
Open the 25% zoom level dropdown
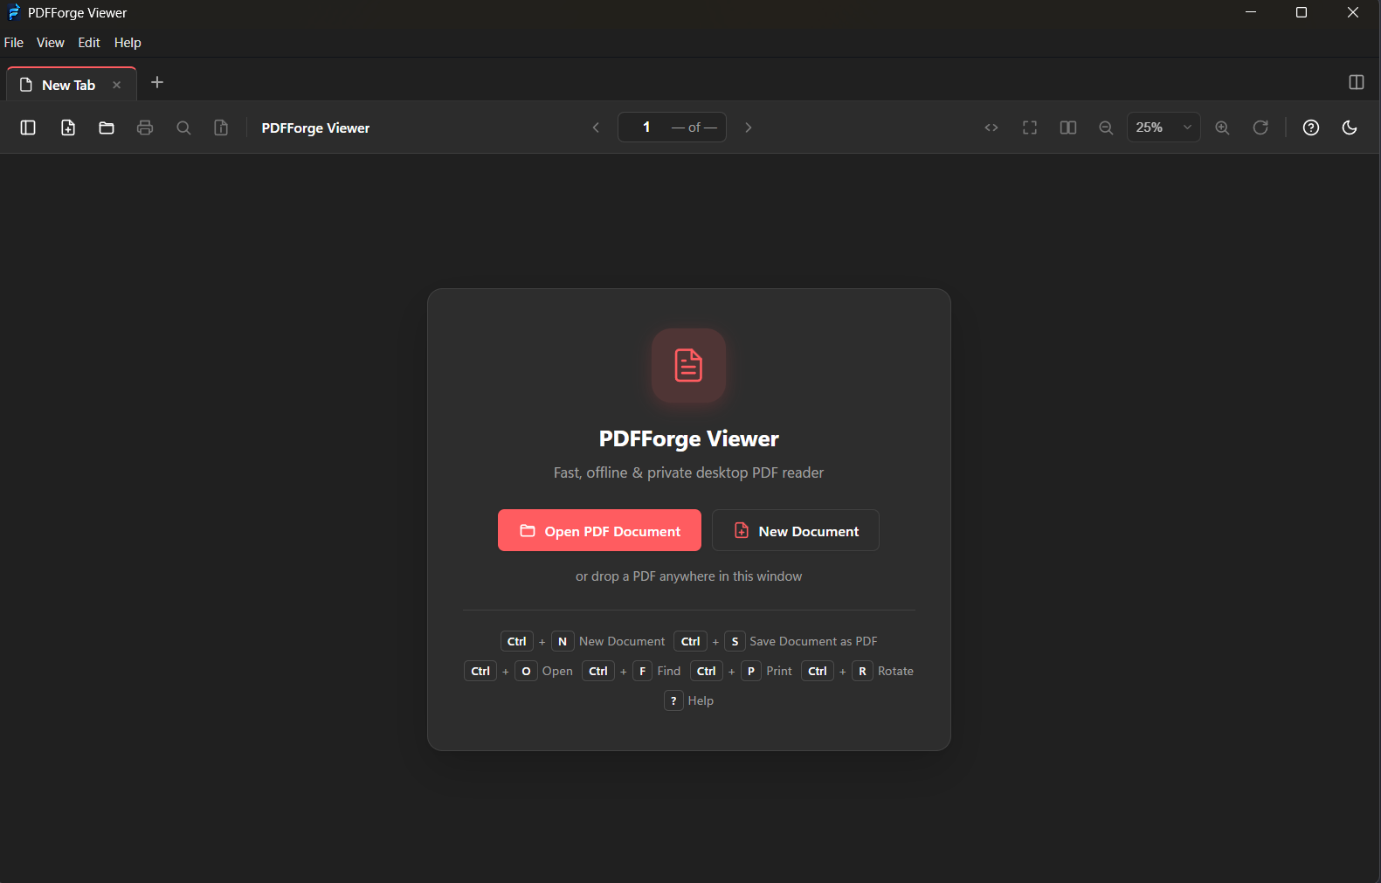click(x=1163, y=128)
